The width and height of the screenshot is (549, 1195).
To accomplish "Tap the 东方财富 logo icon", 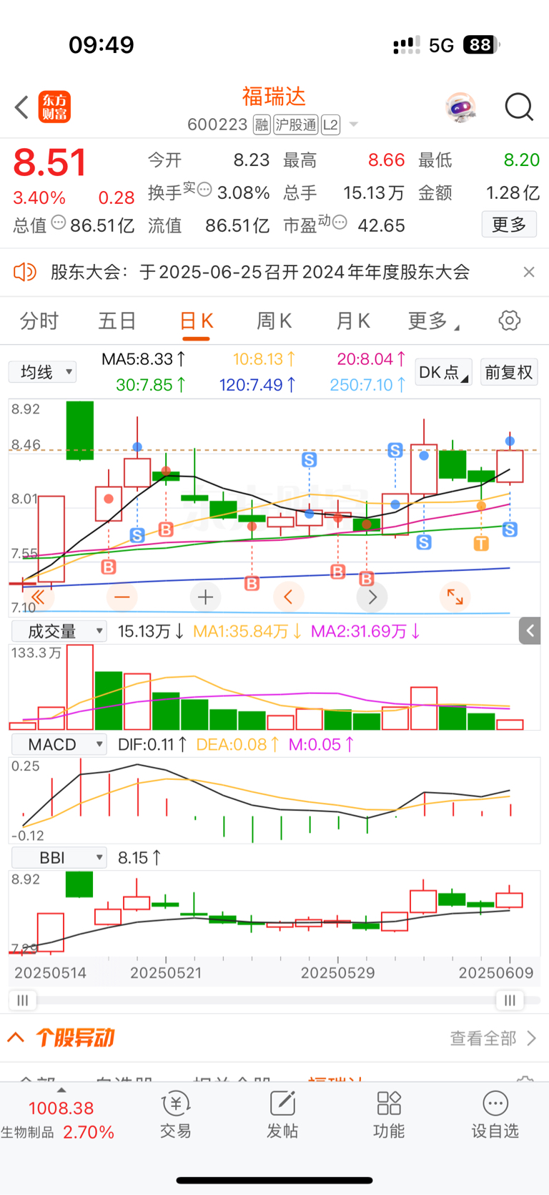I will 54,107.
